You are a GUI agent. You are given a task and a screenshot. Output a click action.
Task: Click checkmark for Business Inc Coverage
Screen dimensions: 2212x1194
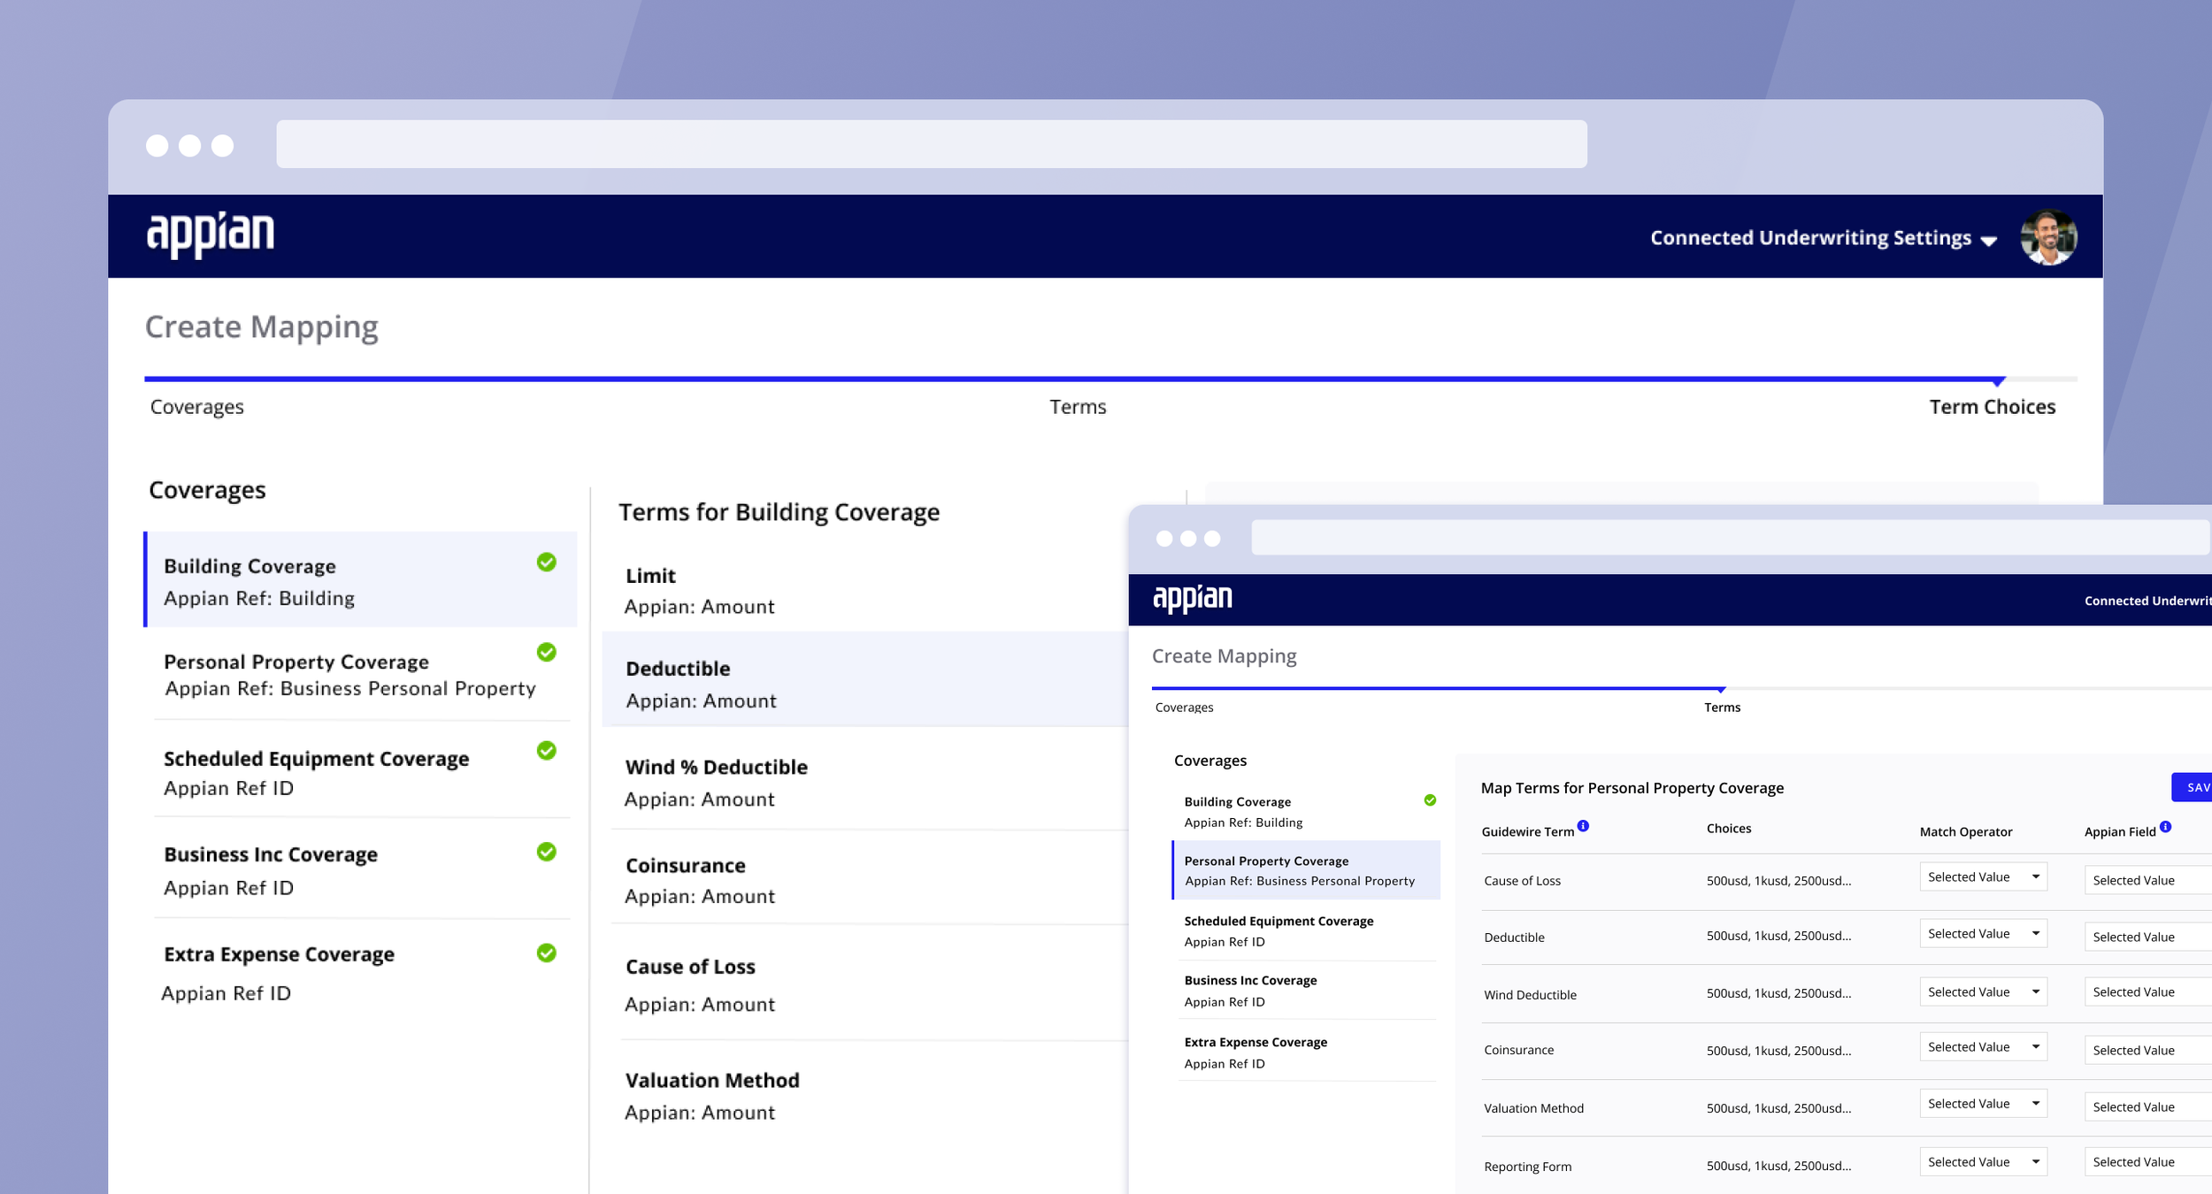tap(547, 852)
